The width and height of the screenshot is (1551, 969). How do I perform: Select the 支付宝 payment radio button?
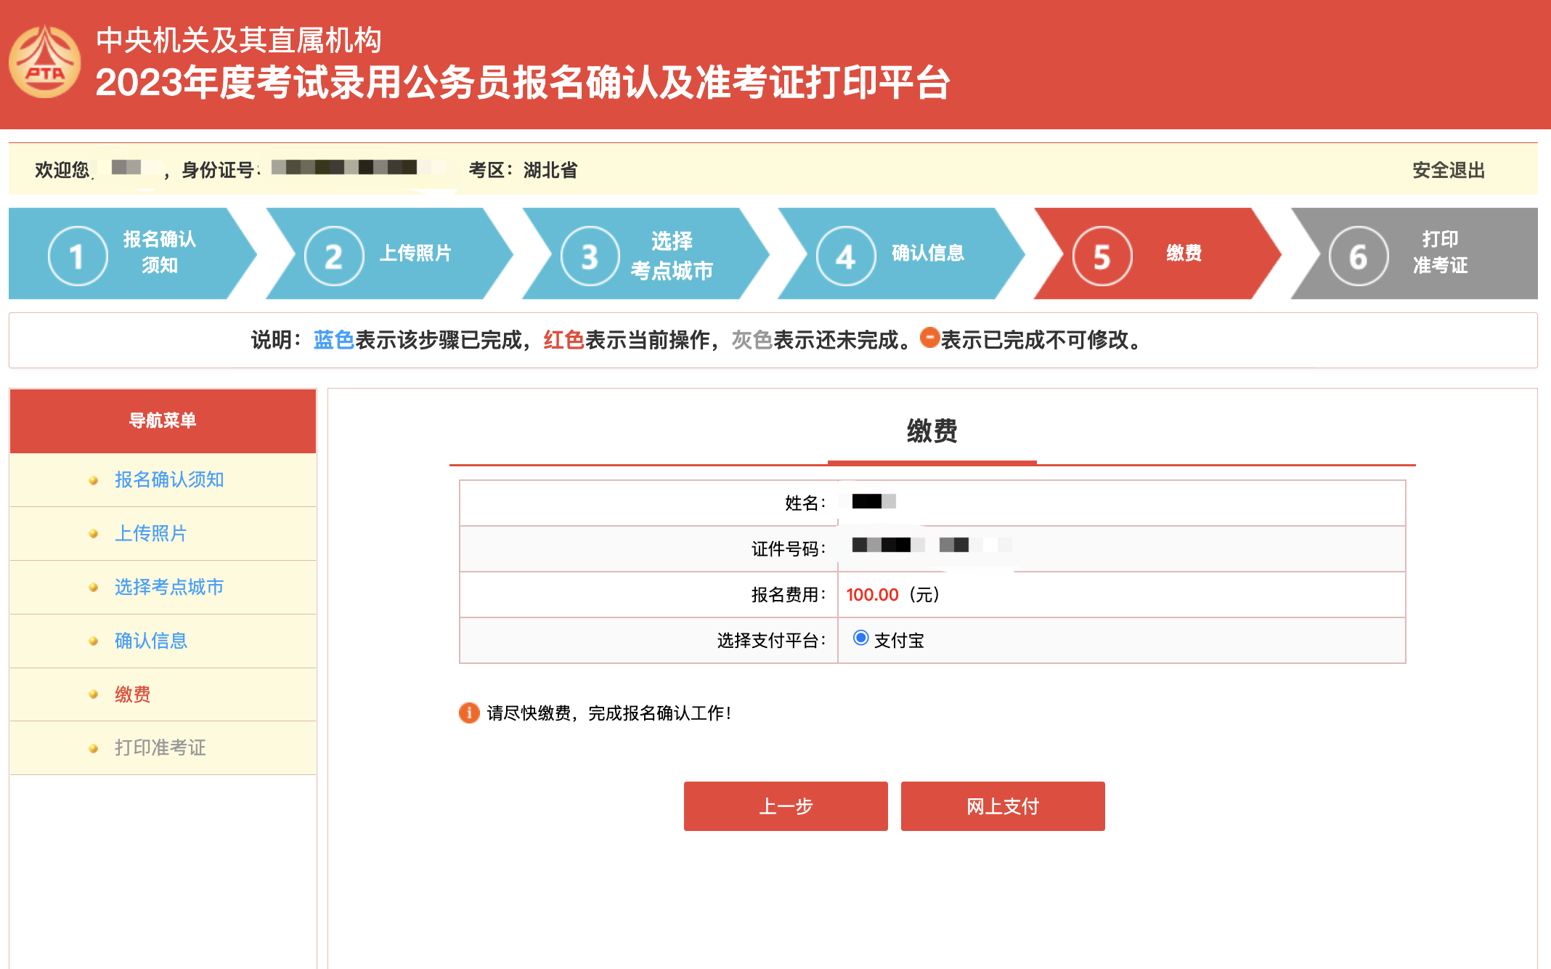[860, 638]
